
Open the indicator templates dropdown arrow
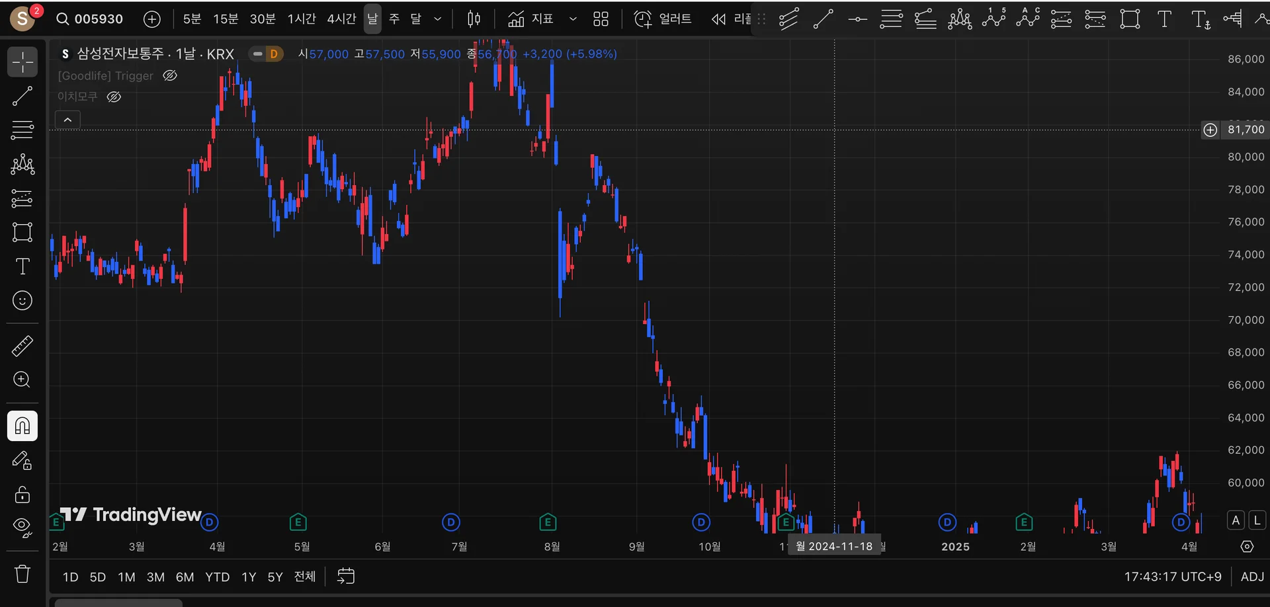coord(573,19)
